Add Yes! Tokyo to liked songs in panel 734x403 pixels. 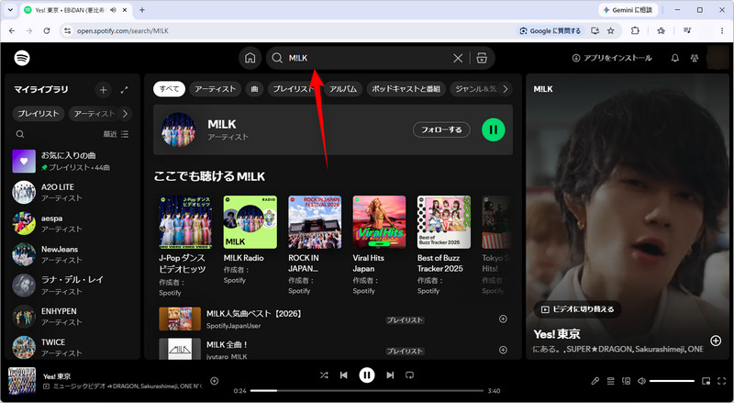point(716,341)
